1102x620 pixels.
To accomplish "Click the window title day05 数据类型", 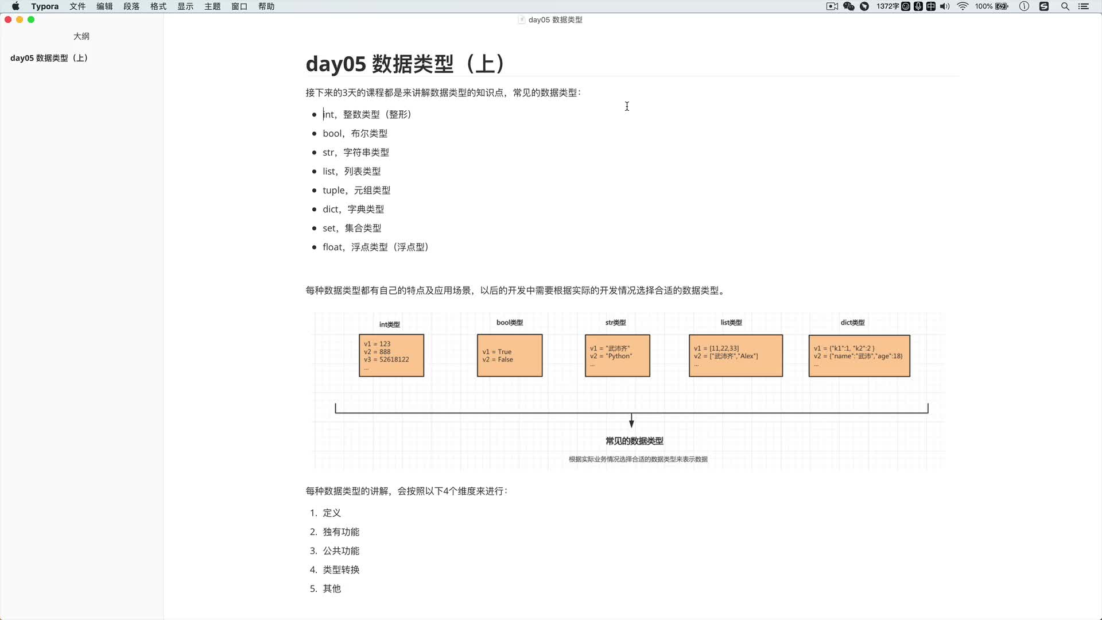I will [555, 20].
